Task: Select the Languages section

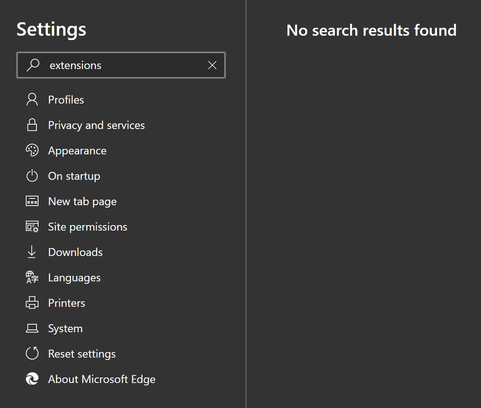Action: pyautogui.click(x=74, y=278)
